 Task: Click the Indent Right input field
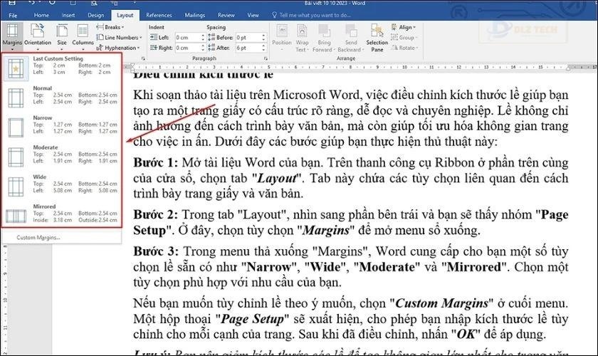tap(187, 48)
